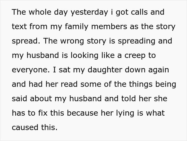
Task: Select the word "spreading"
Action: [x=137, y=41]
